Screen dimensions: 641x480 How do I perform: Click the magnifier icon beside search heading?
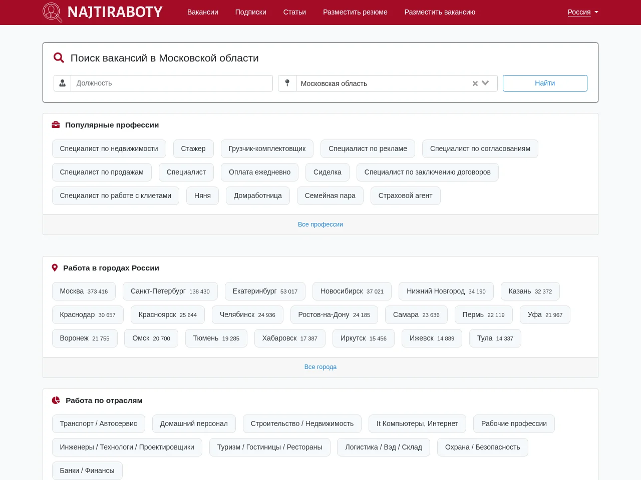59,58
